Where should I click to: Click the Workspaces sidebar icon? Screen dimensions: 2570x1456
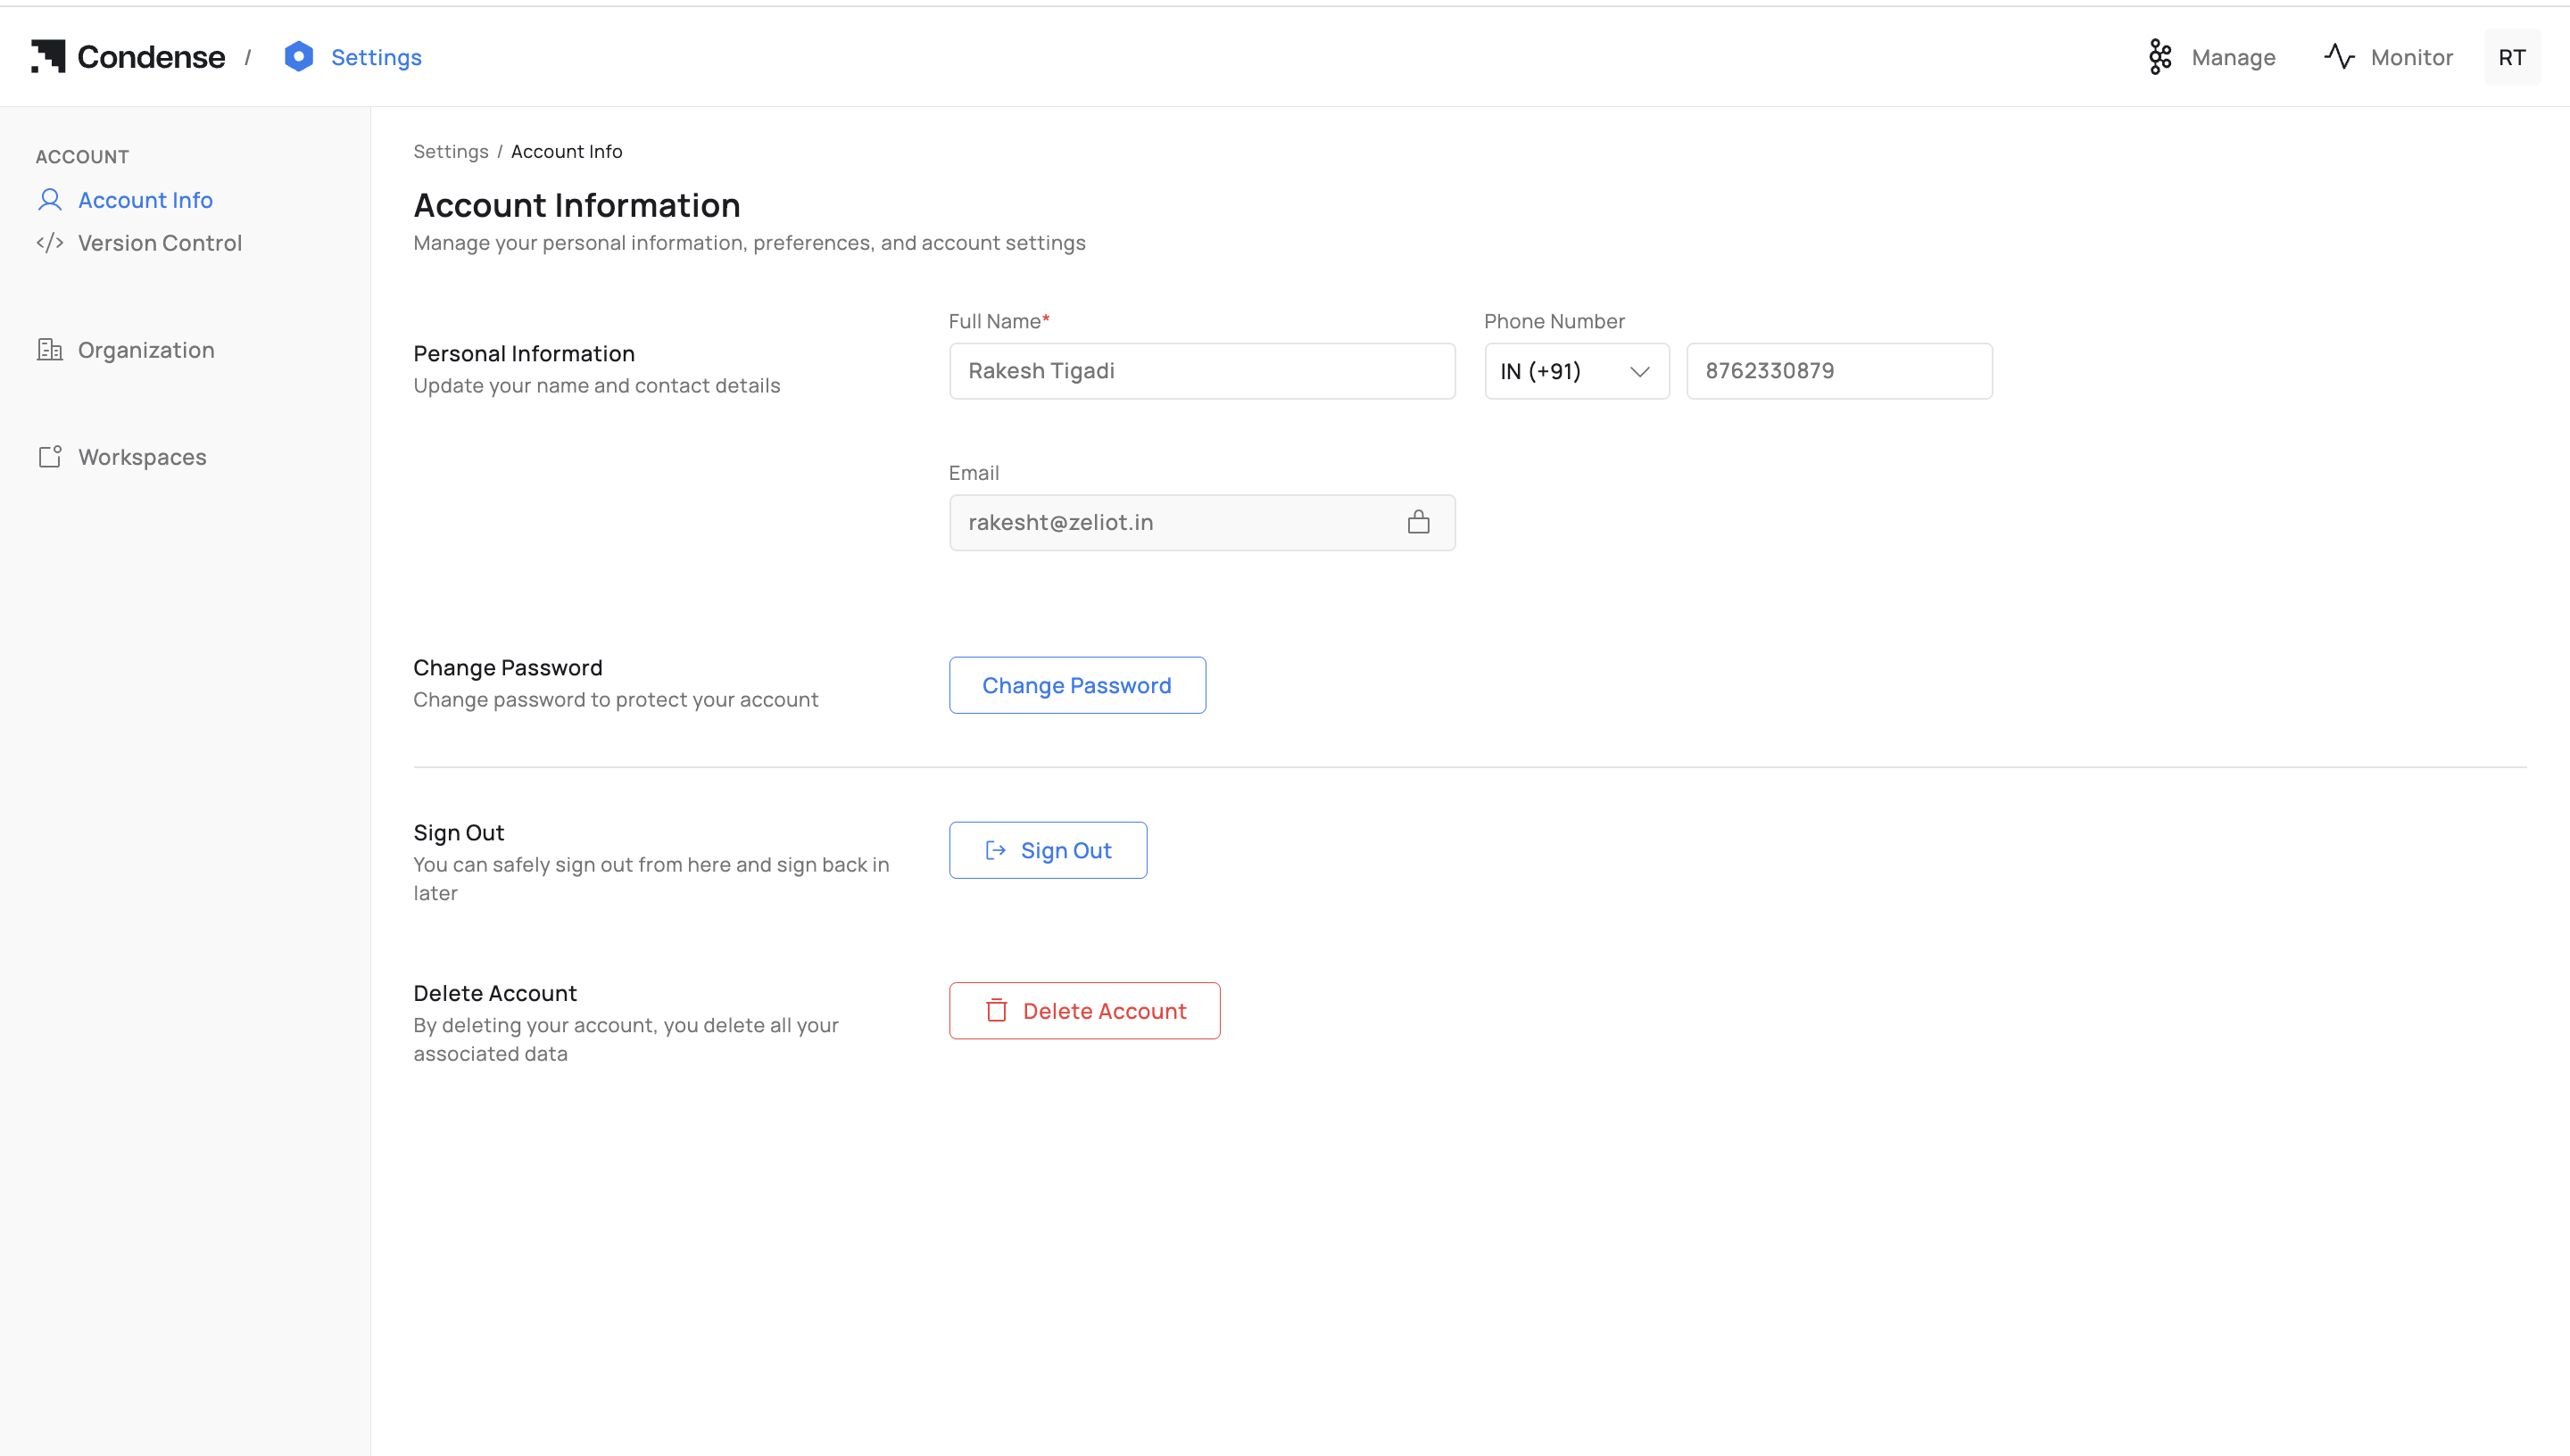(x=50, y=457)
